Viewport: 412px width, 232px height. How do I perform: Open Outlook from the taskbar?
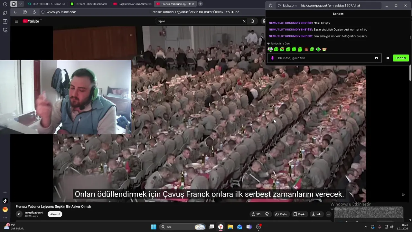click(239, 227)
